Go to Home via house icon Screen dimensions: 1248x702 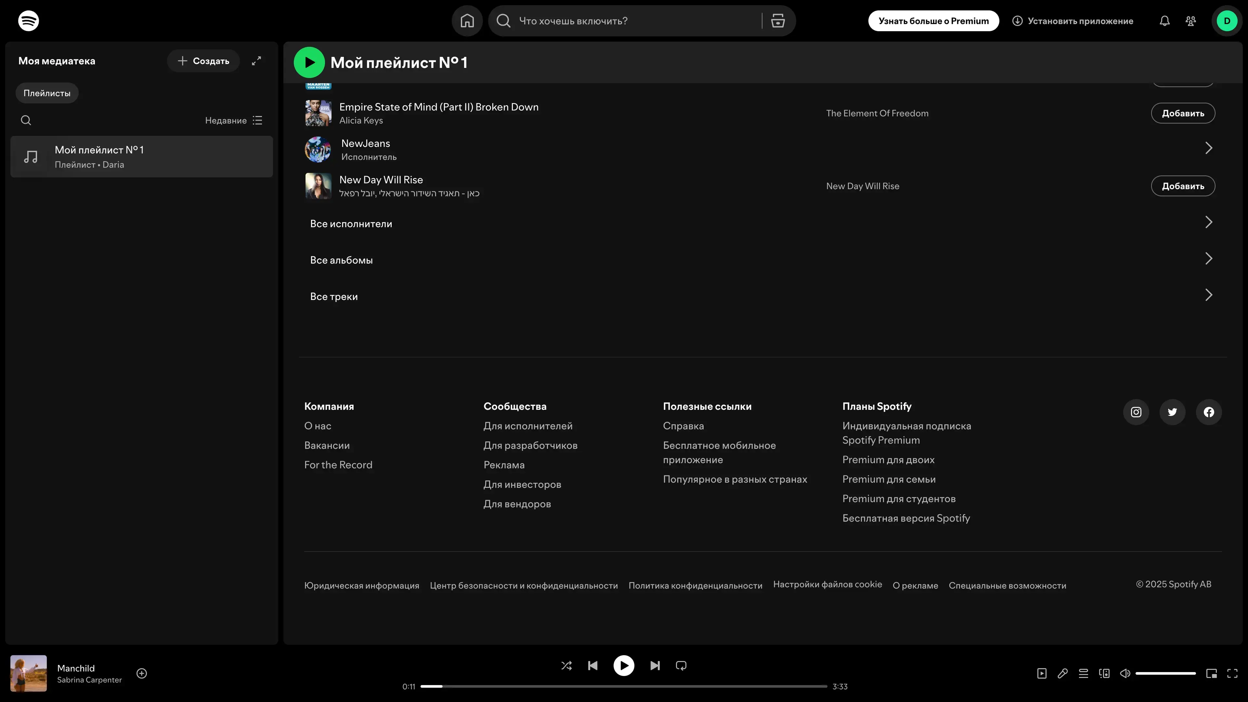pyautogui.click(x=467, y=21)
